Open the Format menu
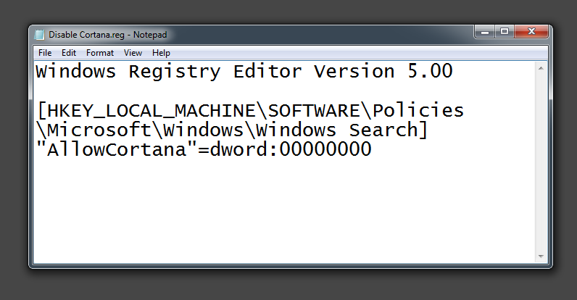 pyautogui.click(x=100, y=53)
